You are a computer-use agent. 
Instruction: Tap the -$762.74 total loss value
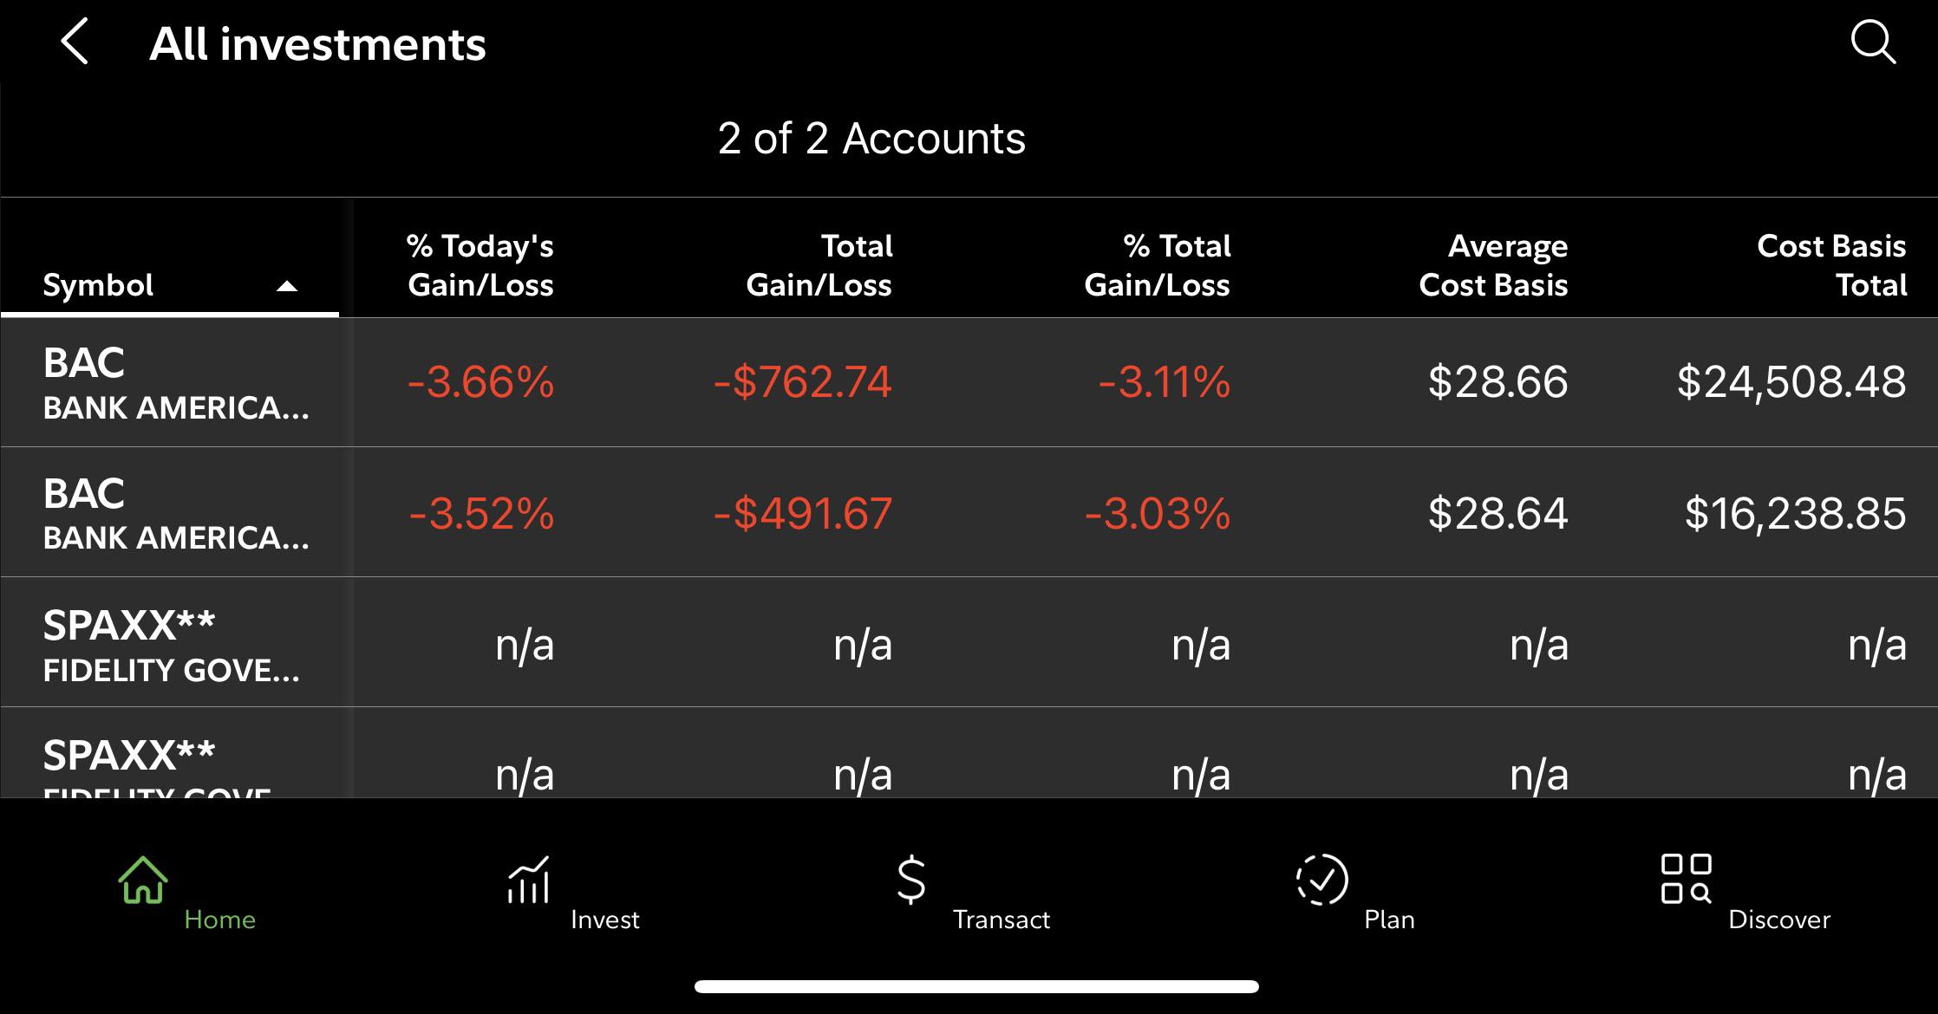802,383
